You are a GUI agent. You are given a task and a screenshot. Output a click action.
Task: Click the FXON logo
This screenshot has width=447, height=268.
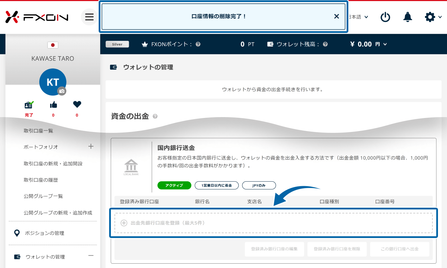[x=37, y=17]
